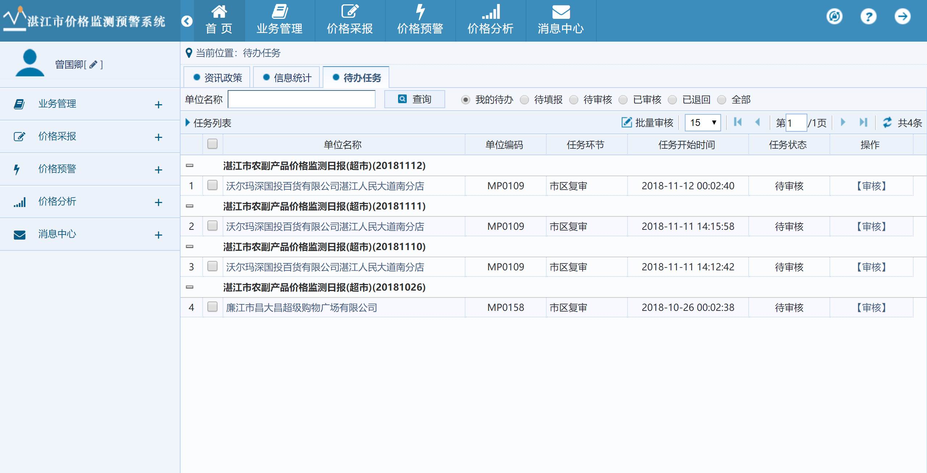Image resolution: width=927 pixels, height=473 pixels.
Task: Switch to the 信息统计 tab
Action: tap(286, 77)
